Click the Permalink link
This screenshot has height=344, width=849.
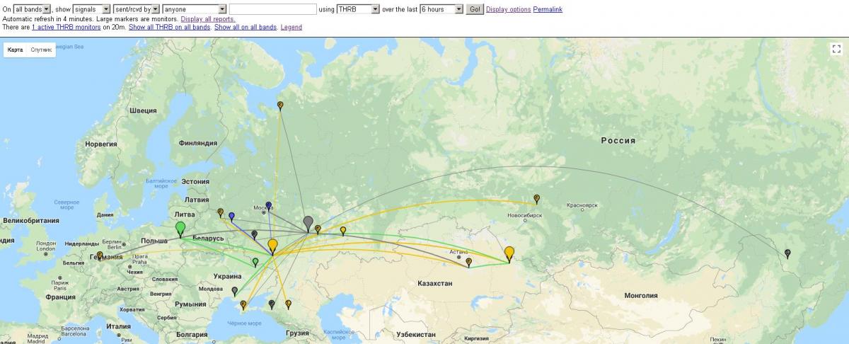pyautogui.click(x=548, y=9)
